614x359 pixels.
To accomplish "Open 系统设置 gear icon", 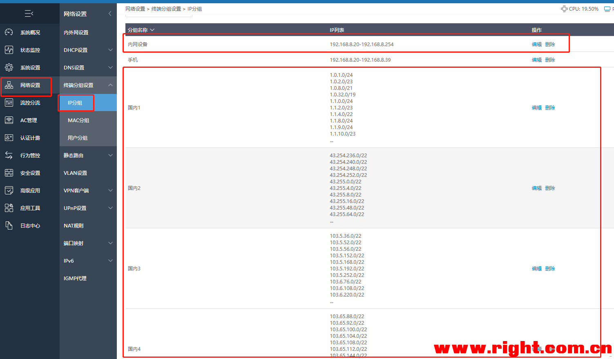I will click(9, 67).
